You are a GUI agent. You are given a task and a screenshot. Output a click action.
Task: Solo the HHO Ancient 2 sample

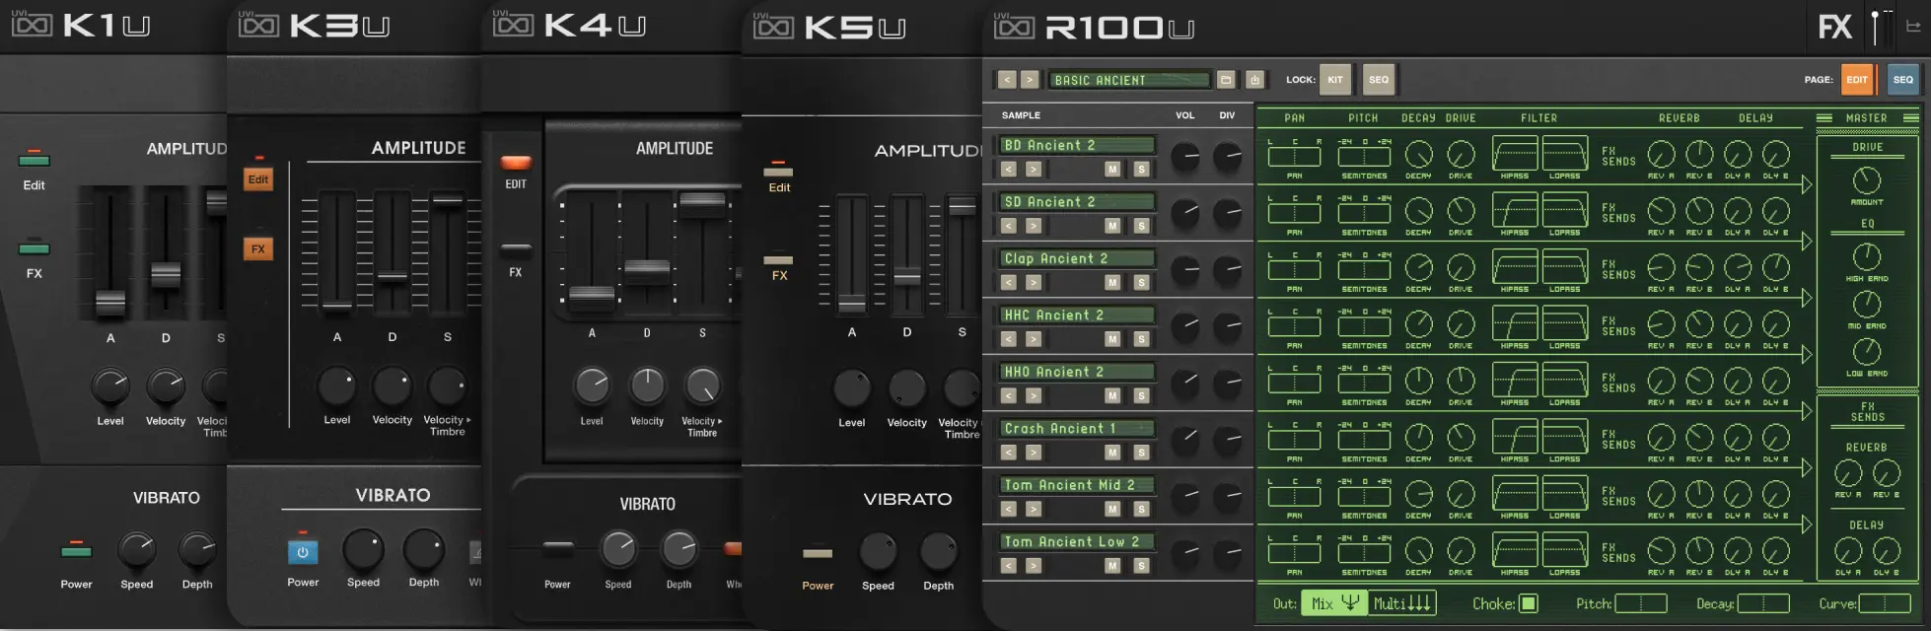[x=1141, y=396]
